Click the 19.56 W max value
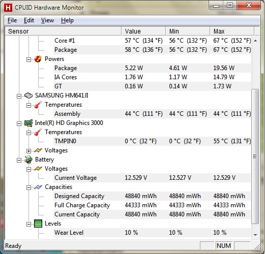265x254 pixels. coord(224,68)
